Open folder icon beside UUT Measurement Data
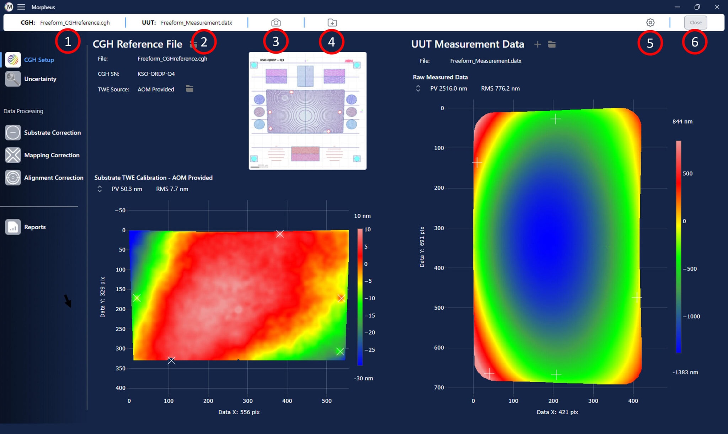The image size is (728, 434). click(552, 44)
